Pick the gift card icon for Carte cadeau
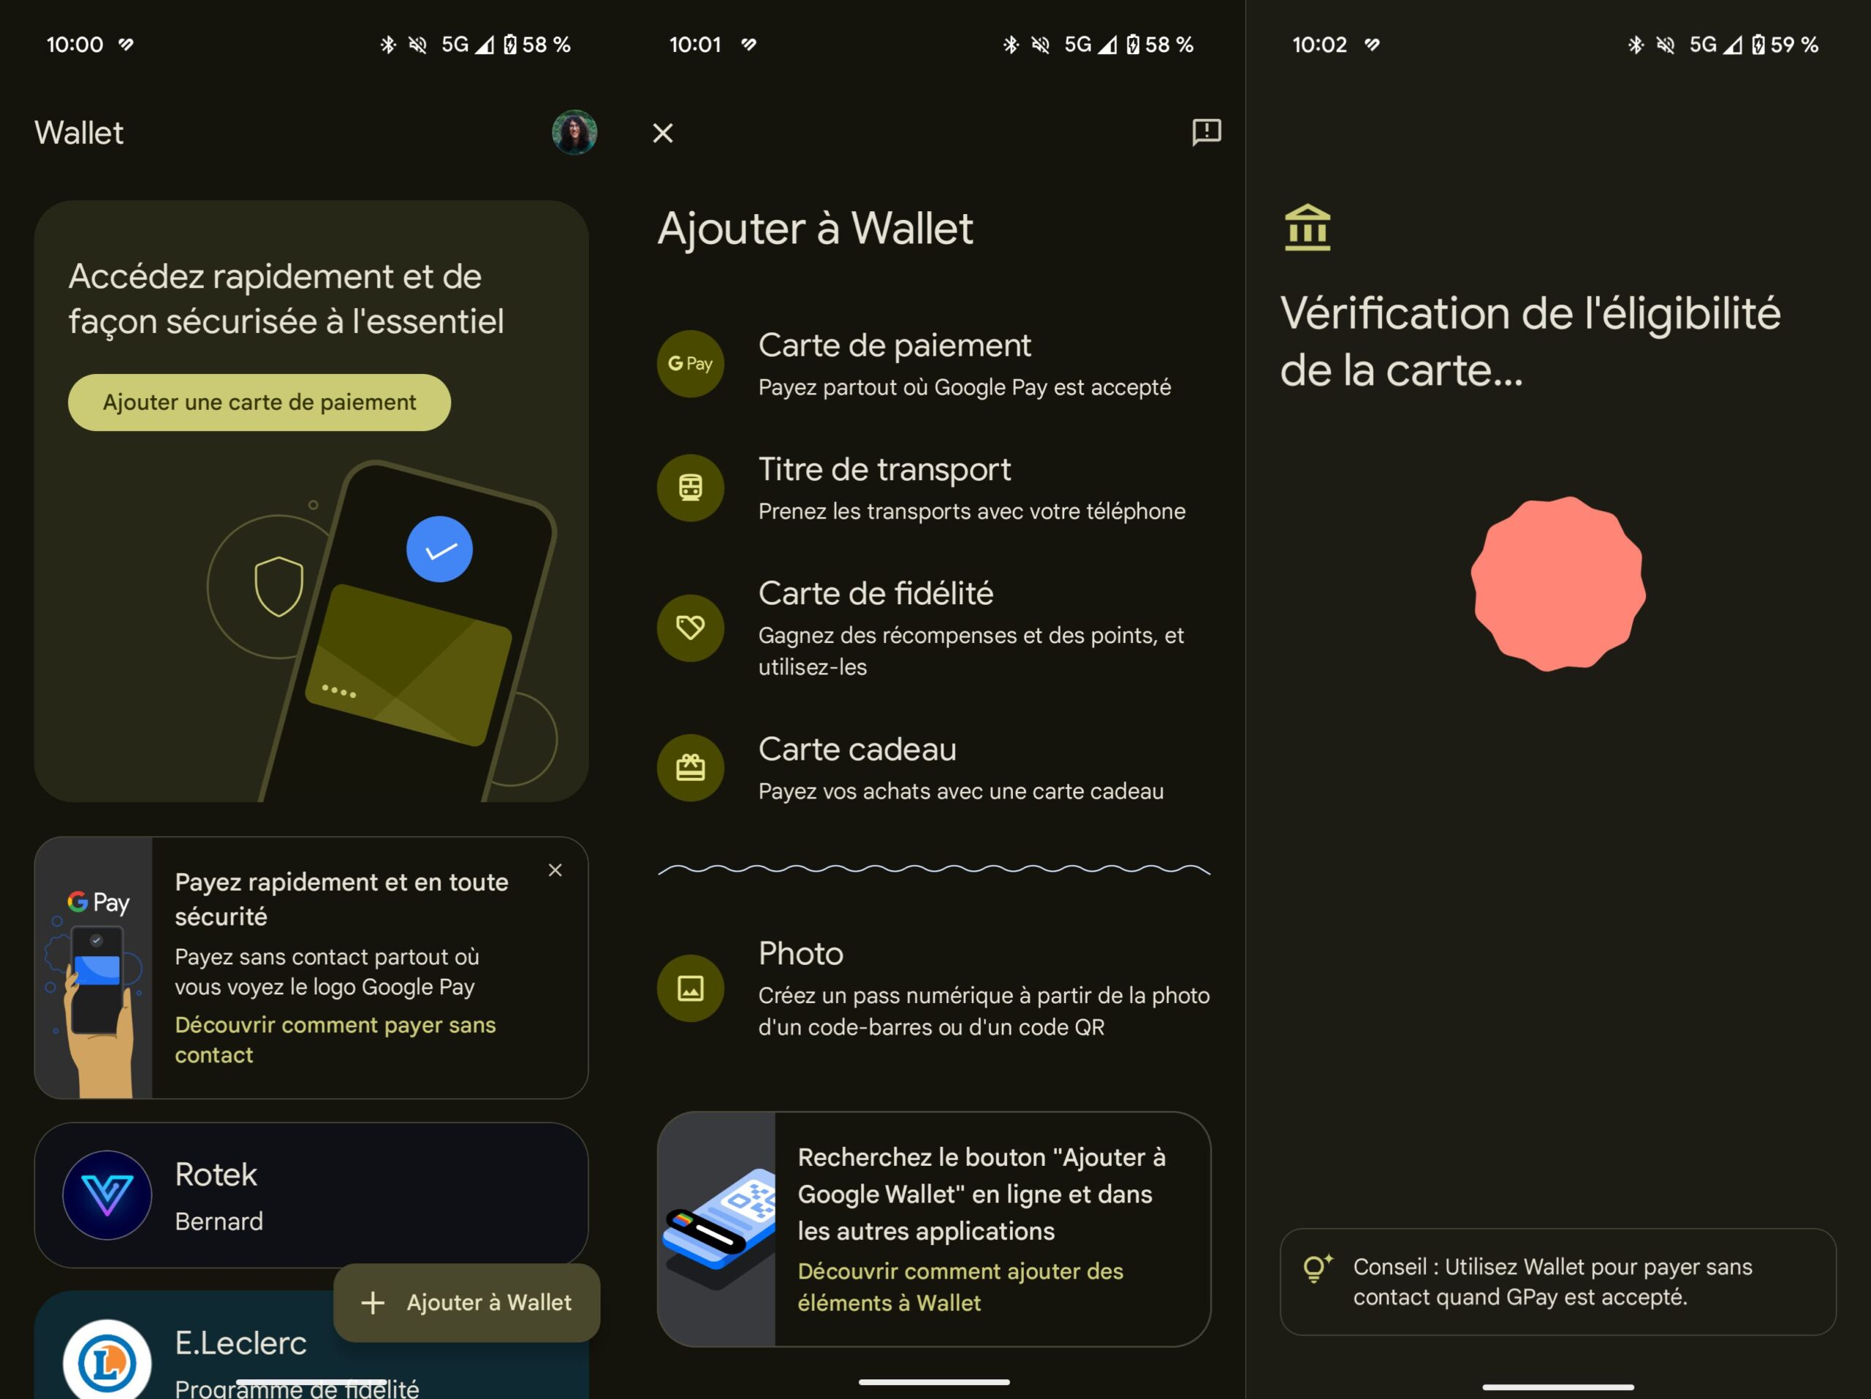 coord(690,768)
